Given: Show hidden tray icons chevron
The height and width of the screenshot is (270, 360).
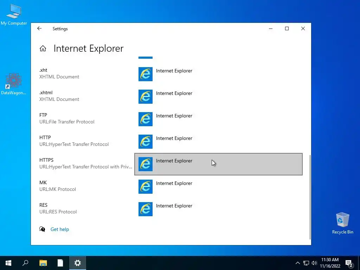Looking at the screenshot, I should tap(297, 263).
